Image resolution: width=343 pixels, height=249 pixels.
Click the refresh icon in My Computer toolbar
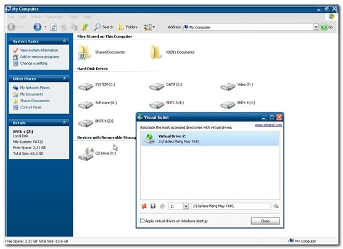pos(54,27)
